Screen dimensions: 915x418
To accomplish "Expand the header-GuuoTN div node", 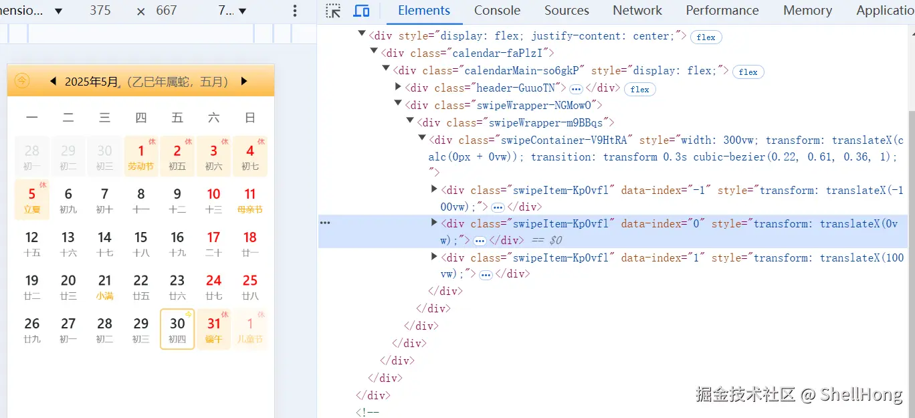I will [398, 86].
